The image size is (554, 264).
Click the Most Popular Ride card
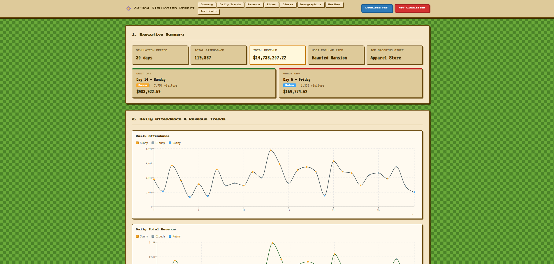point(336,55)
